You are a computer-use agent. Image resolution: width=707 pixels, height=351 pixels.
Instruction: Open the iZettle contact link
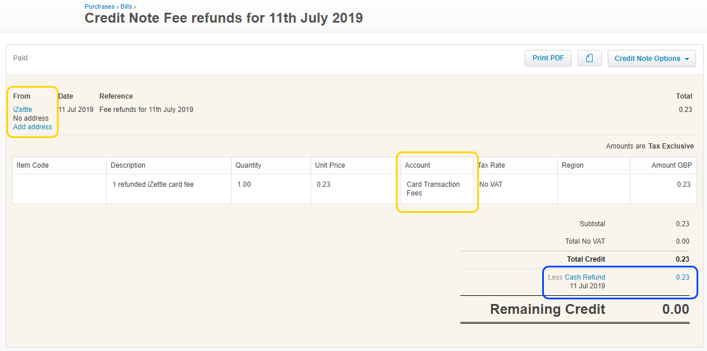pos(23,110)
